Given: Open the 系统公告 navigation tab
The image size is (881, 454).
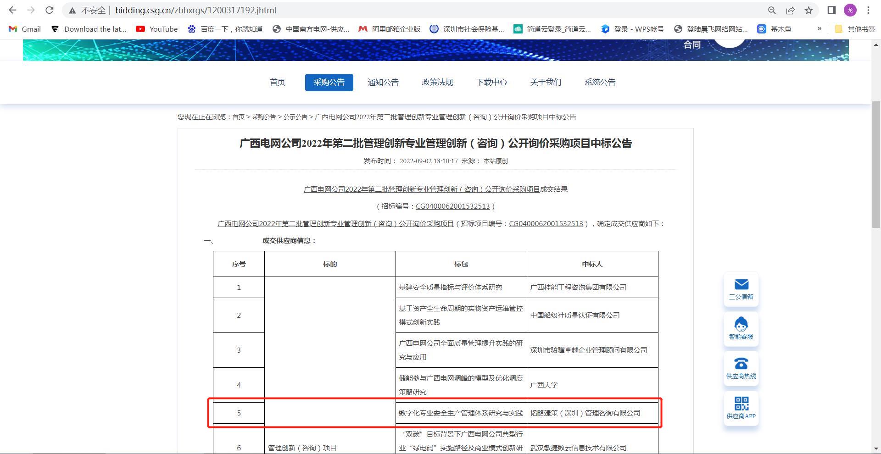Looking at the screenshot, I should coord(600,82).
